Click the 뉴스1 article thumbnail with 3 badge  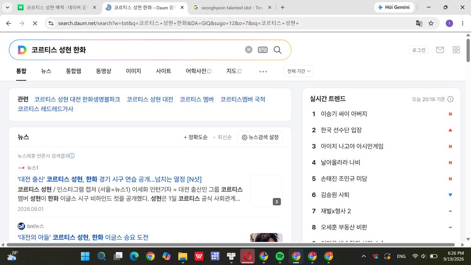coord(266,191)
